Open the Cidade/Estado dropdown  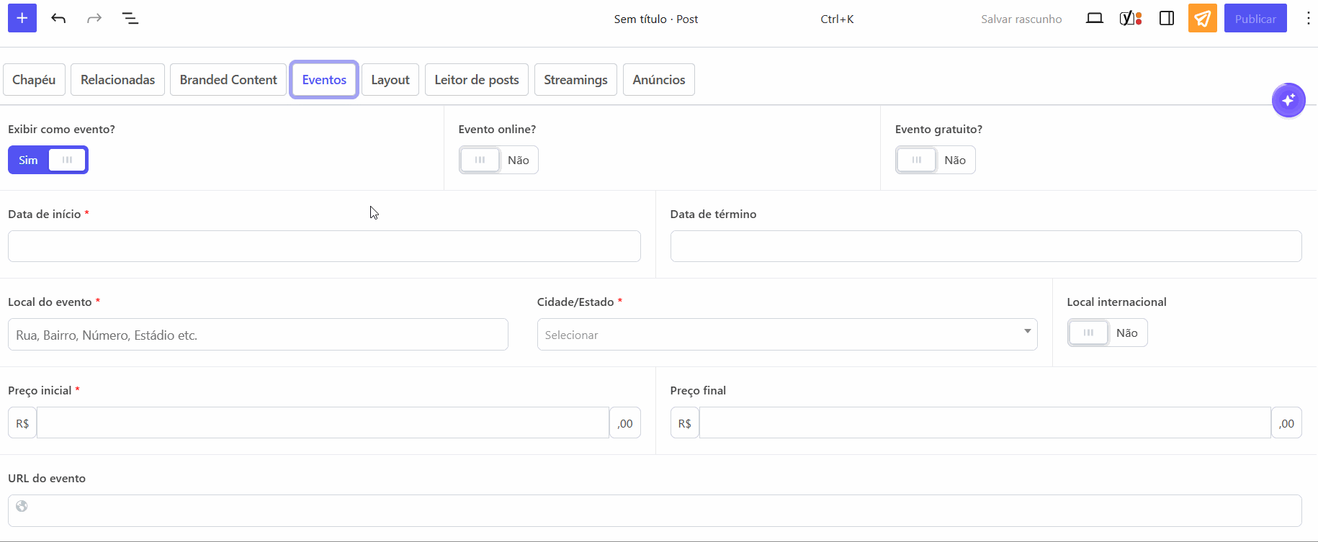tap(786, 335)
